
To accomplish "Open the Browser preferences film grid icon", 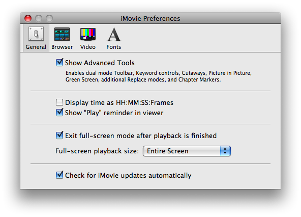I will point(62,34).
